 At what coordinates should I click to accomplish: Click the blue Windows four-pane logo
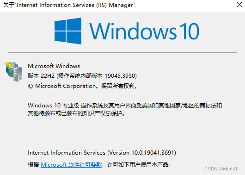click(x=68, y=31)
